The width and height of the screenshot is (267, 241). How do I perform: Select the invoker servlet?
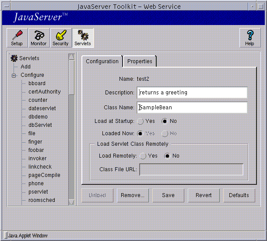(37, 158)
